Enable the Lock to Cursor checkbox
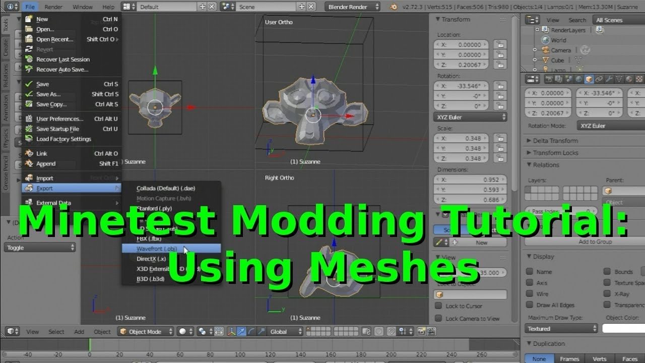Viewport: 645px width, 363px height. click(x=438, y=306)
